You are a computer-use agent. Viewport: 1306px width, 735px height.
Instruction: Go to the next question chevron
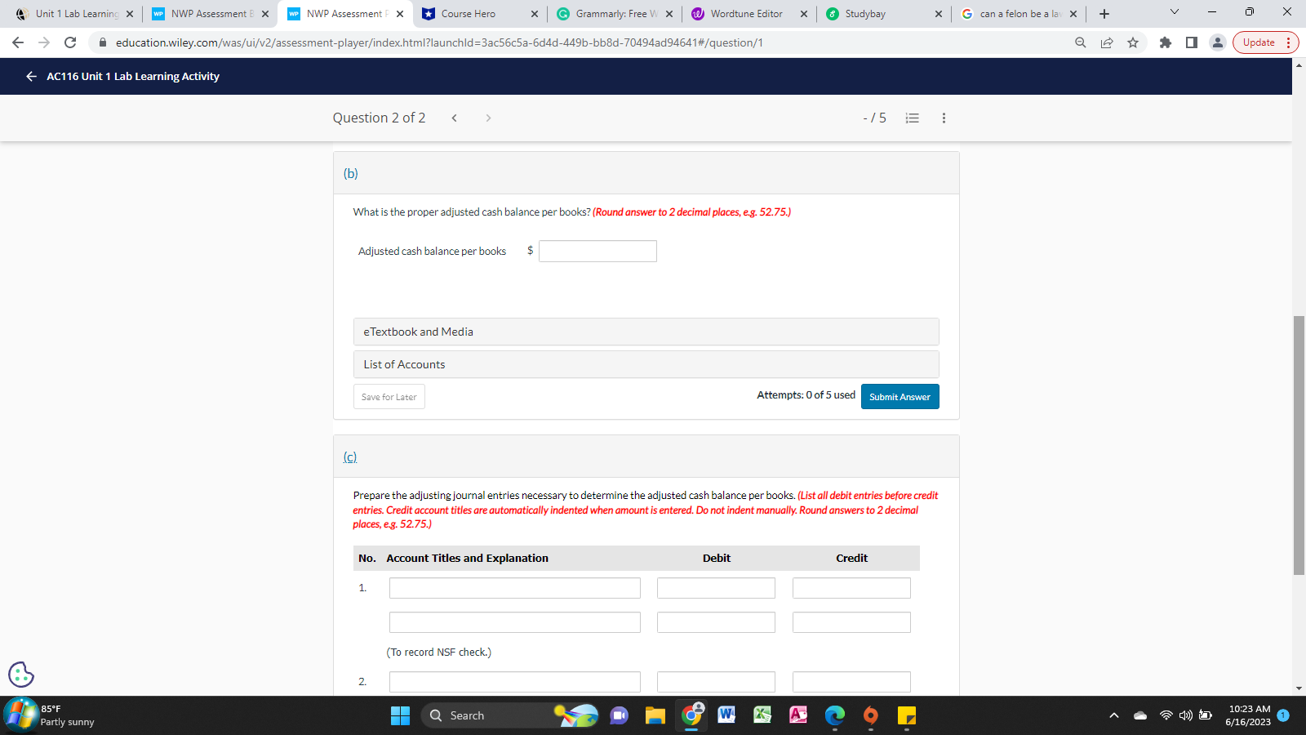pos(488,118)
